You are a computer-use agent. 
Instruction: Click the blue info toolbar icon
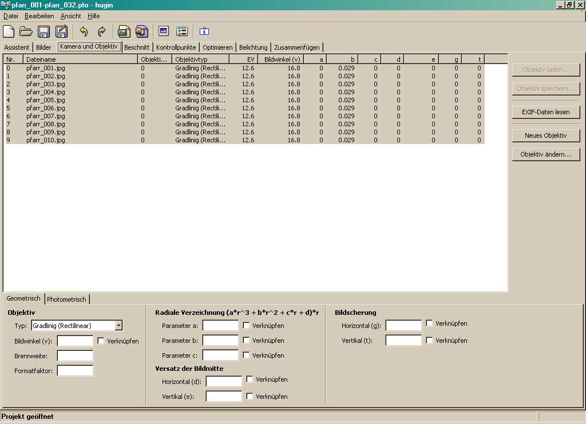click(204, 31)
